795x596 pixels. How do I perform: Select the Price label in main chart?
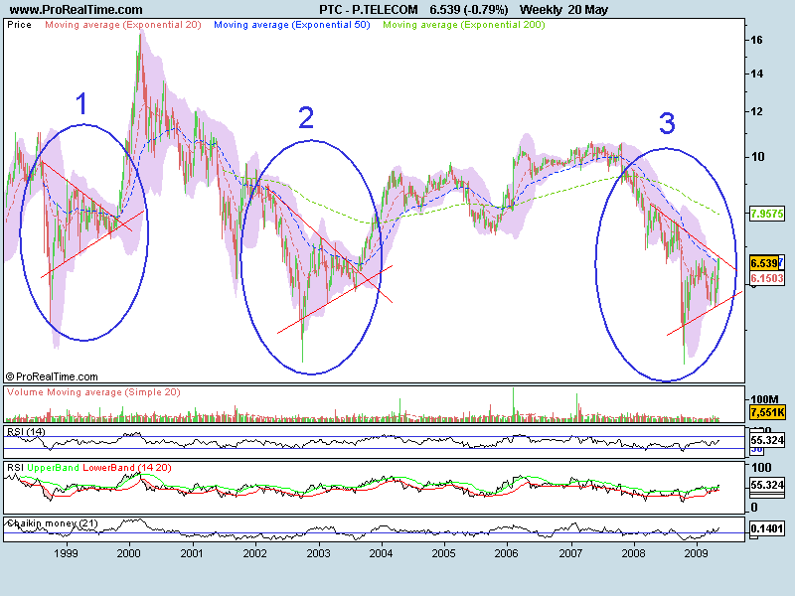pyautogui.click(x=19, y=25)
